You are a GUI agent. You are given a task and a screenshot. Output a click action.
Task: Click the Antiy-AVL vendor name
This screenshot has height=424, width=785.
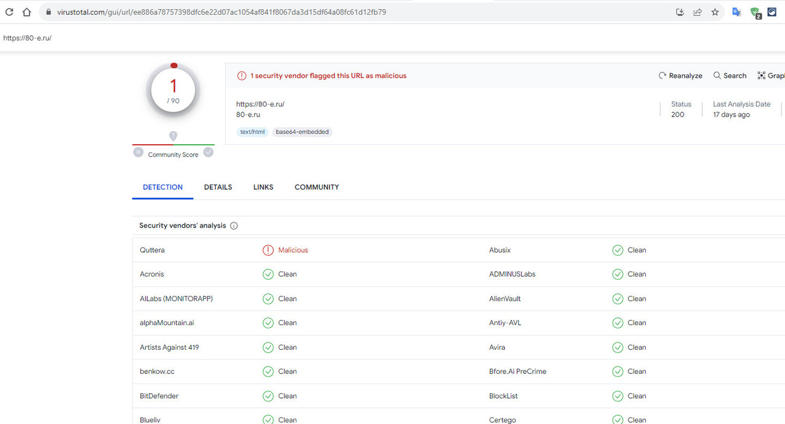tap(505, 323)
